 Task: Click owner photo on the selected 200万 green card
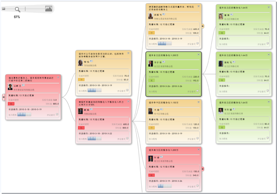[x=151, y=64]
